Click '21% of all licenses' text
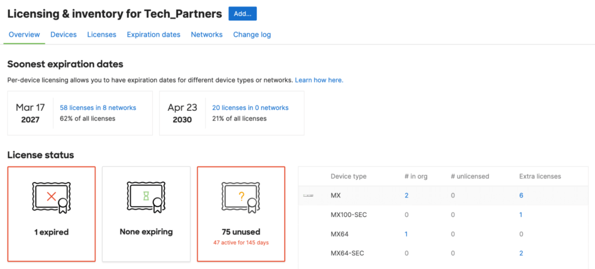595x269 pixels. pyautogui.click(x=239, y=119)
